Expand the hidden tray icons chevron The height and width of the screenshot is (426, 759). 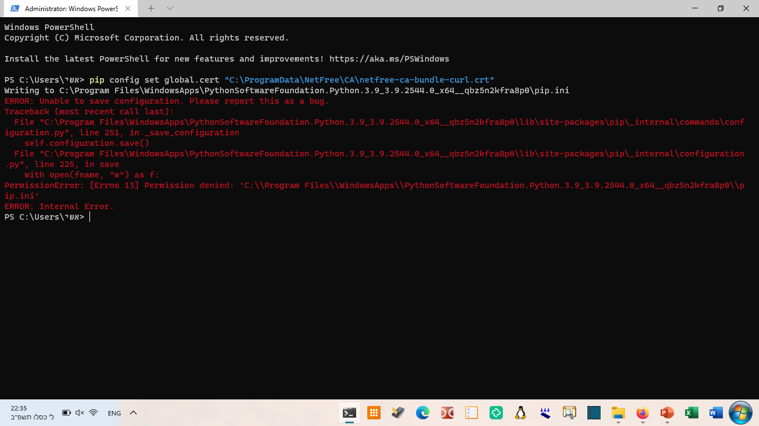[133, 413]
